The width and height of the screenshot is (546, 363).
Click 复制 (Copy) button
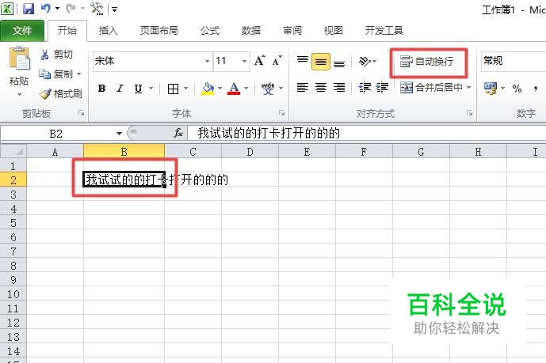[55, 74]
